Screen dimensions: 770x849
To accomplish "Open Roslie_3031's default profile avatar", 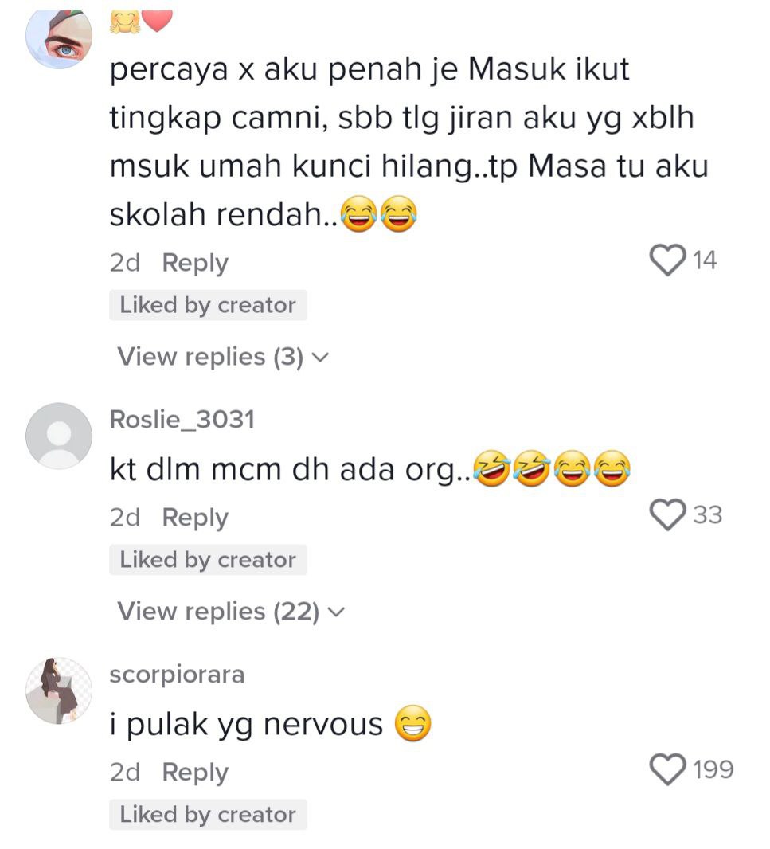I will click(59, 436).
